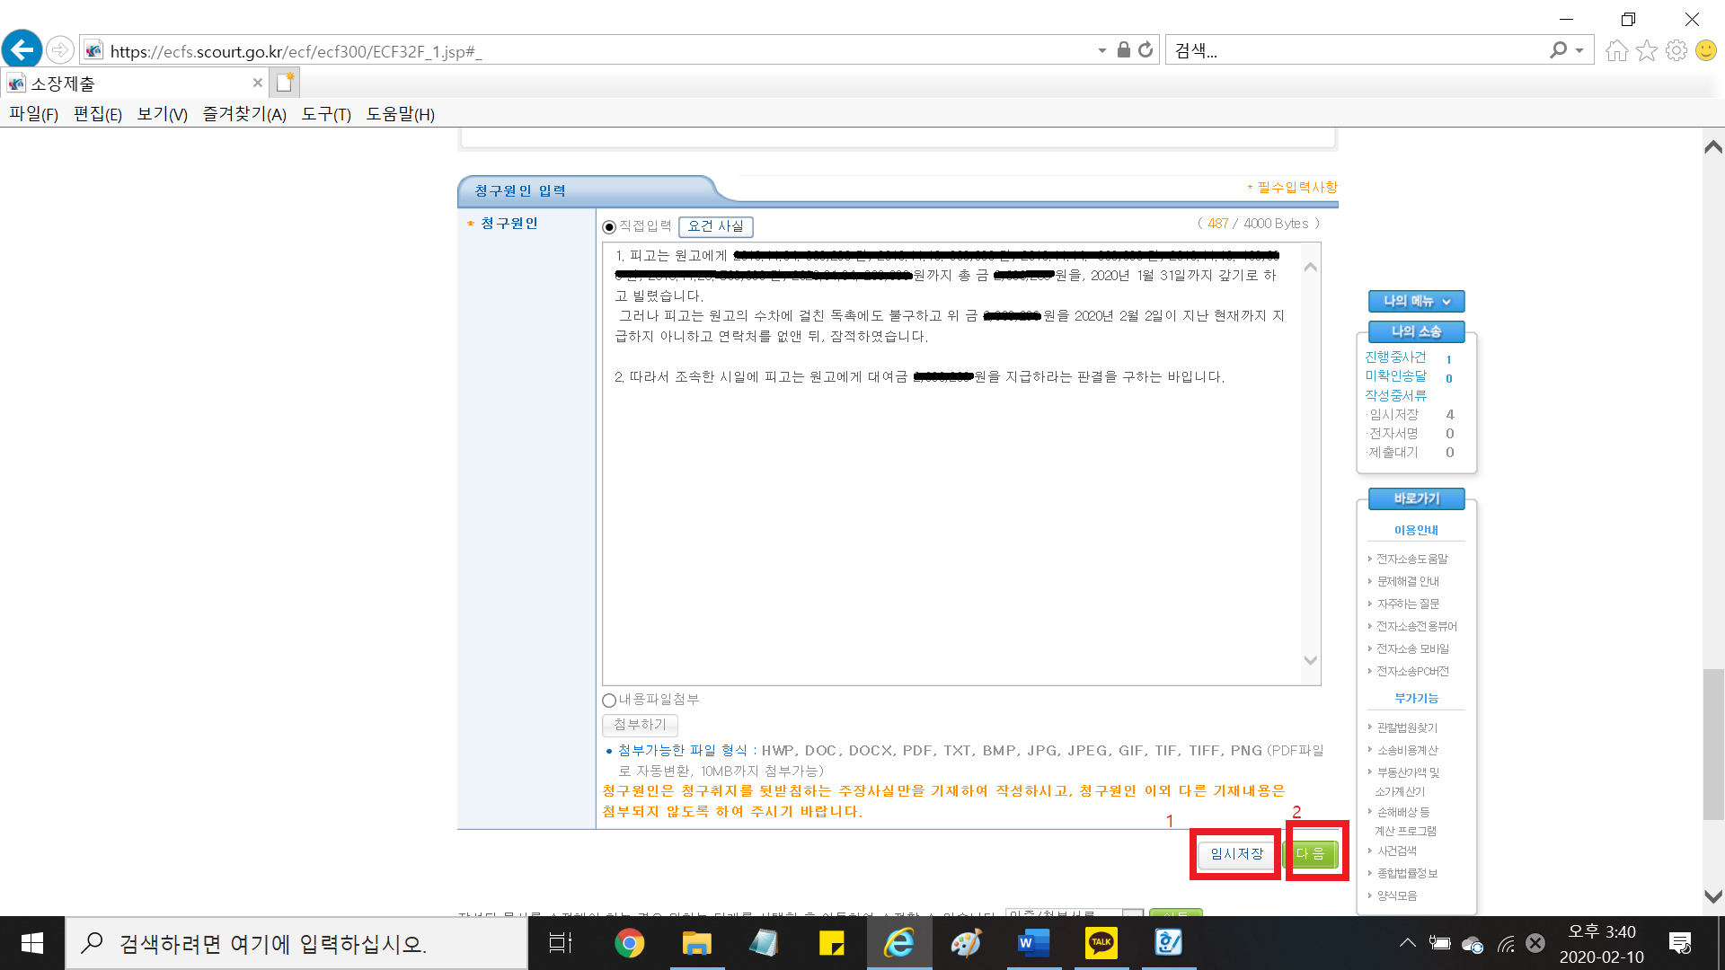1725x970 pixels.
Task: Open the browser home icon
Action: (1616, 50)
